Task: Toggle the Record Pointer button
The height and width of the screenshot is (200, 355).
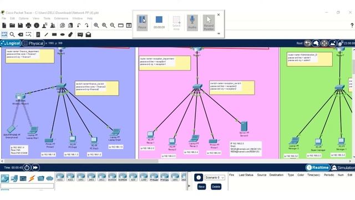Action: tap(209, 23)
